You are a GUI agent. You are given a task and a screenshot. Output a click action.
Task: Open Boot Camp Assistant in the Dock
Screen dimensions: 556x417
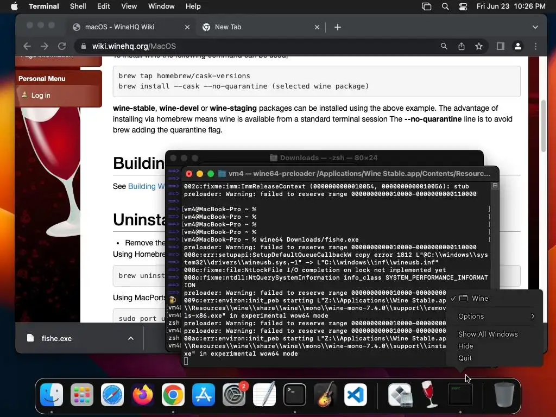(x=400, y=395)
